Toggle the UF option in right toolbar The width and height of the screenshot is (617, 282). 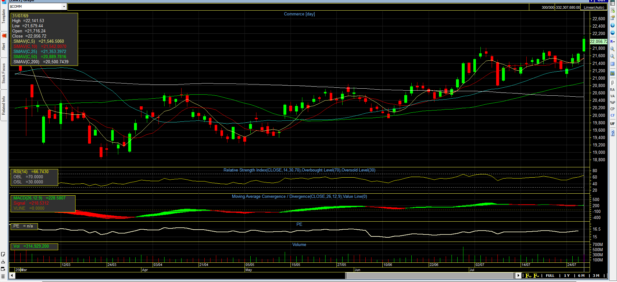(x=613, y=124)
